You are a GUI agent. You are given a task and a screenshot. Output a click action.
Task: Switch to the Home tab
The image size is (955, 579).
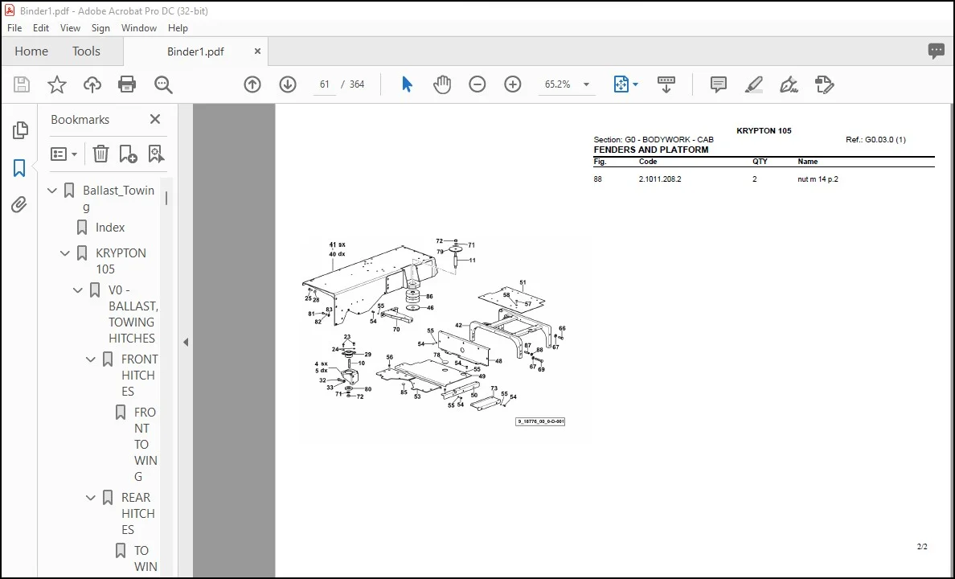click(31, 51)
